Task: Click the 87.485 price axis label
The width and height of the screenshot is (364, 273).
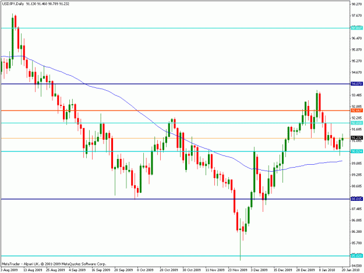Action: coord(357,209)
